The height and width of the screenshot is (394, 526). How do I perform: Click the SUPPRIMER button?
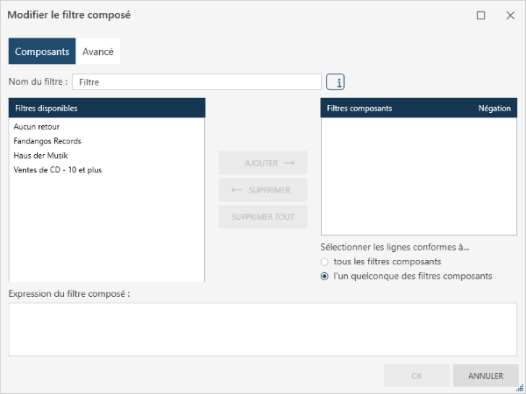263,190
